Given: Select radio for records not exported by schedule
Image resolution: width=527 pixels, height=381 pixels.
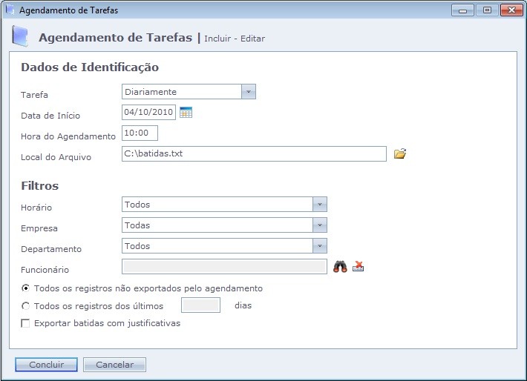Looking at the screenshot, I should point(26,288).
